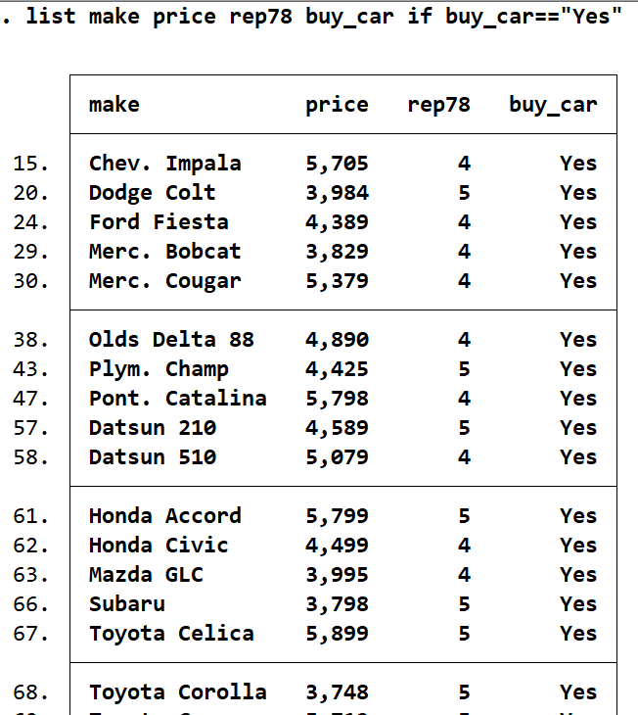Click the Yes value for Subaru
Image resolution: width=638 pixels, height=715 pixels.
[x=577, y=604]
